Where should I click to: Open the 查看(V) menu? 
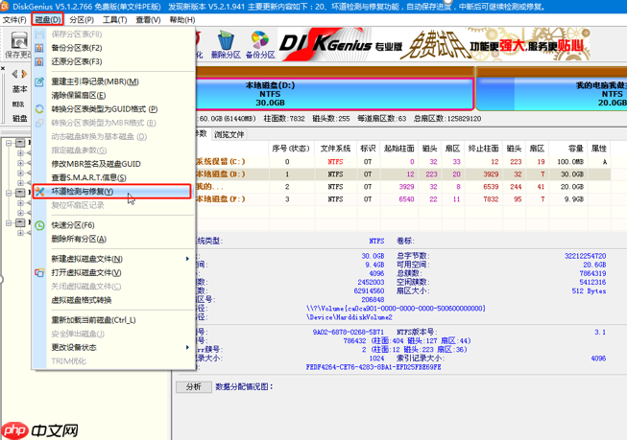[x=148, y=19]
